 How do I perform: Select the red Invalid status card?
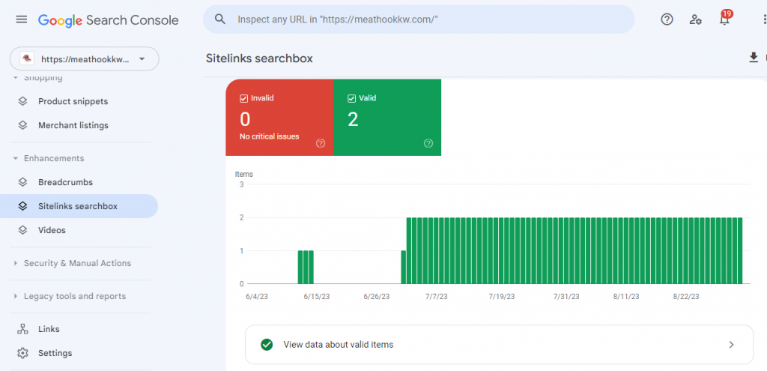click(x=279, y=118)
